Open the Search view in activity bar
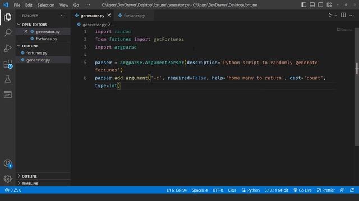Image resolution: width=359 pixels, height=201 pixels. coord(7,32)
